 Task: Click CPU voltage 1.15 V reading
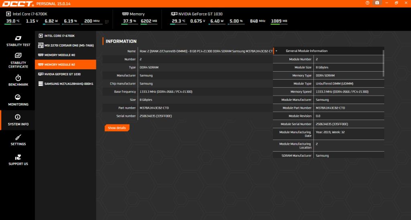(x=32, y=21)
